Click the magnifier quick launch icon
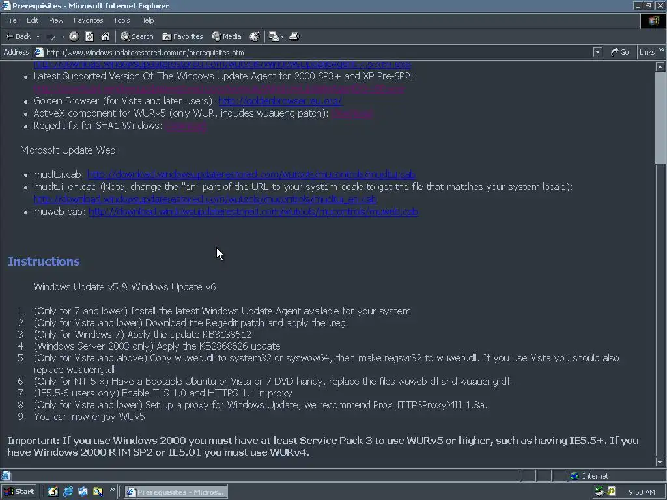Screen dimensions: 667x500 click(98, 492)
